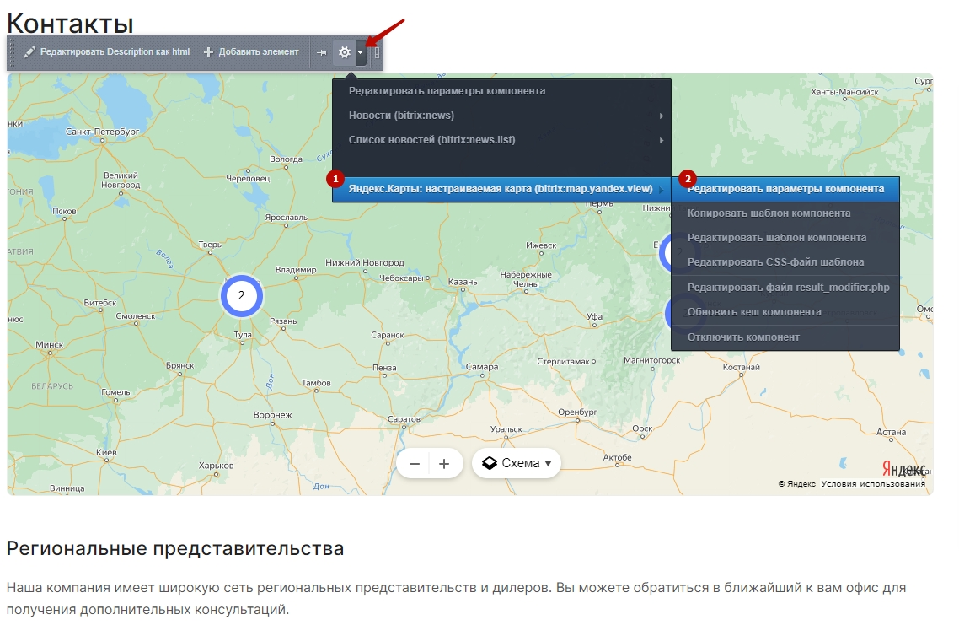Click Оренбург city label on map
959x636 pixels.
coord(577,412)
